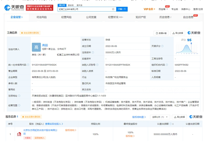Click info icon next to 统一社会信用代码

pos(28,65)
